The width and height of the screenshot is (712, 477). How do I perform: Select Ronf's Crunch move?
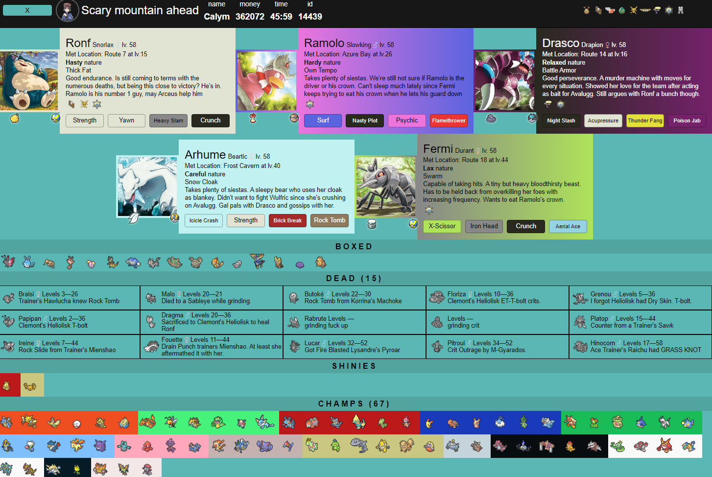pos(211,120)
